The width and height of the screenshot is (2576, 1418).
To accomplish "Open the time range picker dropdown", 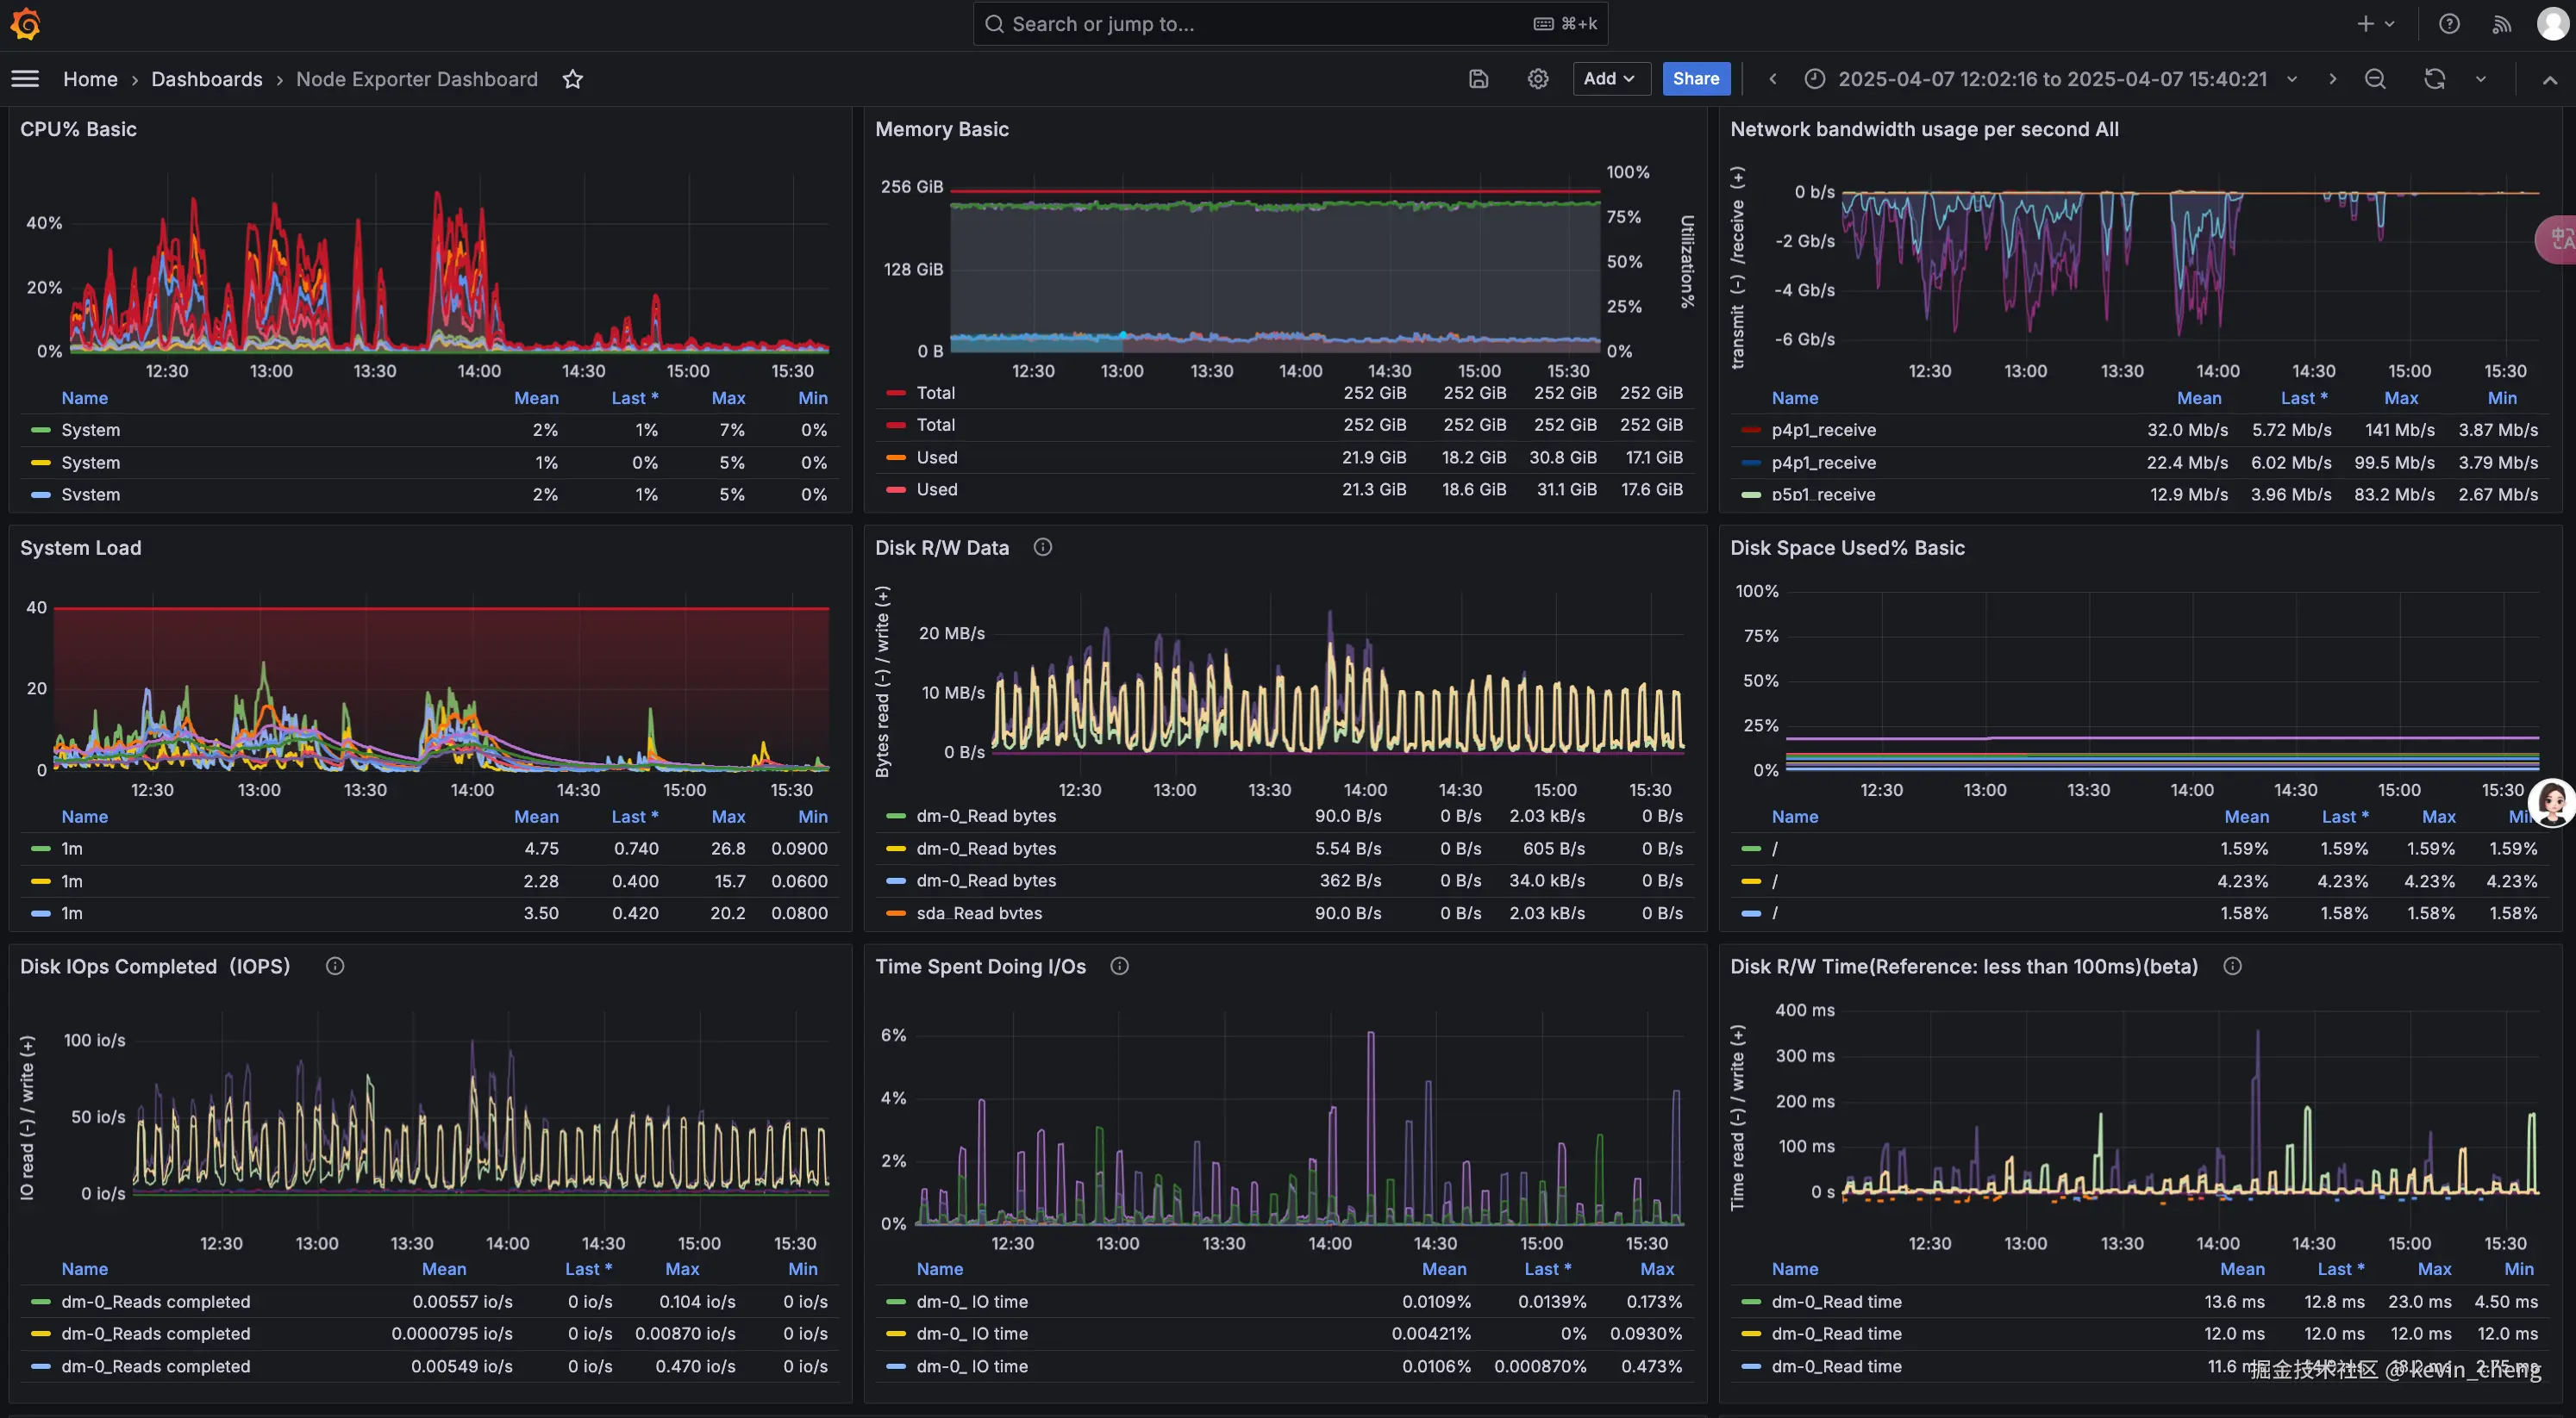I will coord(2053,79).
